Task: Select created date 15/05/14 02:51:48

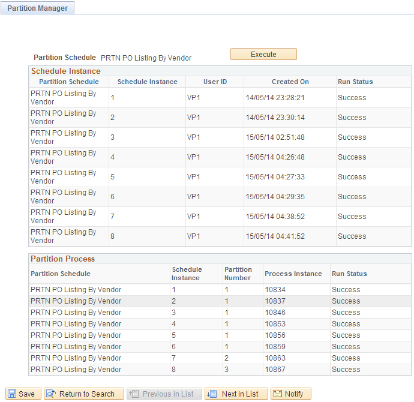Action: (x=275, y=137)
